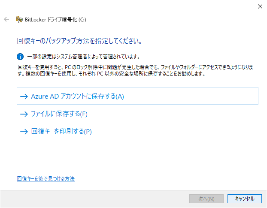This screenshot has width=267, height=208.
Task: Click the arrow beside 回復キーを印刷する
Action: 24,132
